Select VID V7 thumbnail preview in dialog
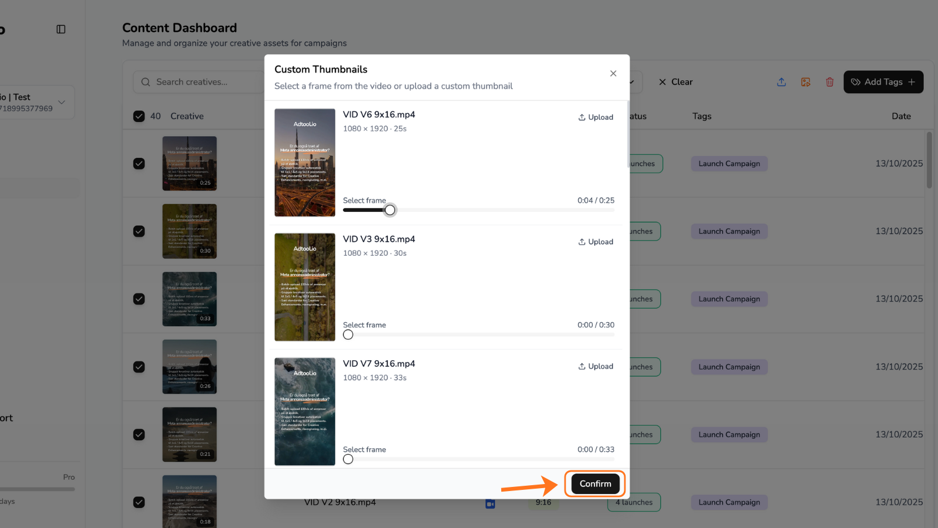The image size is (938, 528). point(305,412)
